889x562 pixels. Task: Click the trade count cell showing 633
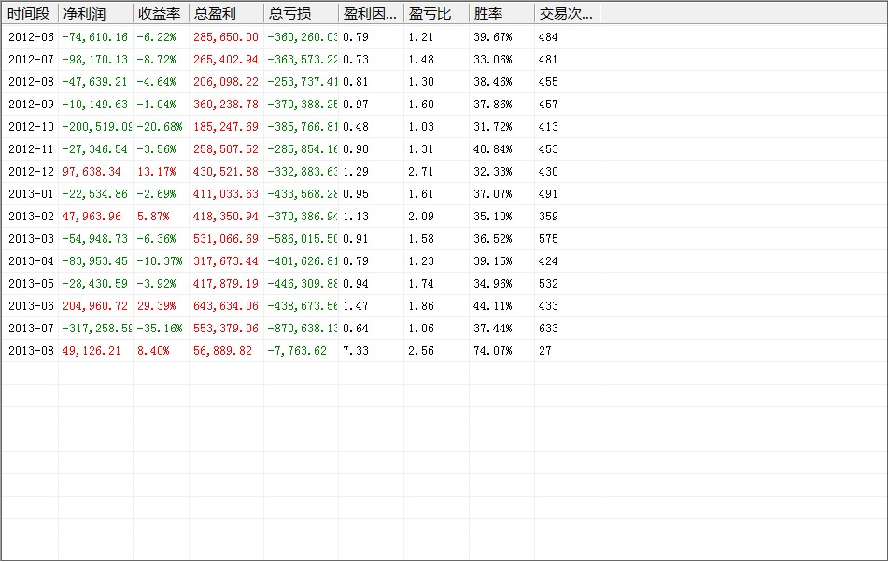548,329
